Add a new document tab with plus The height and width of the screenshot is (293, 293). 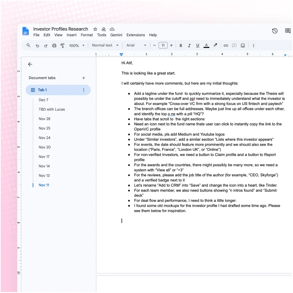click(84, 78)
